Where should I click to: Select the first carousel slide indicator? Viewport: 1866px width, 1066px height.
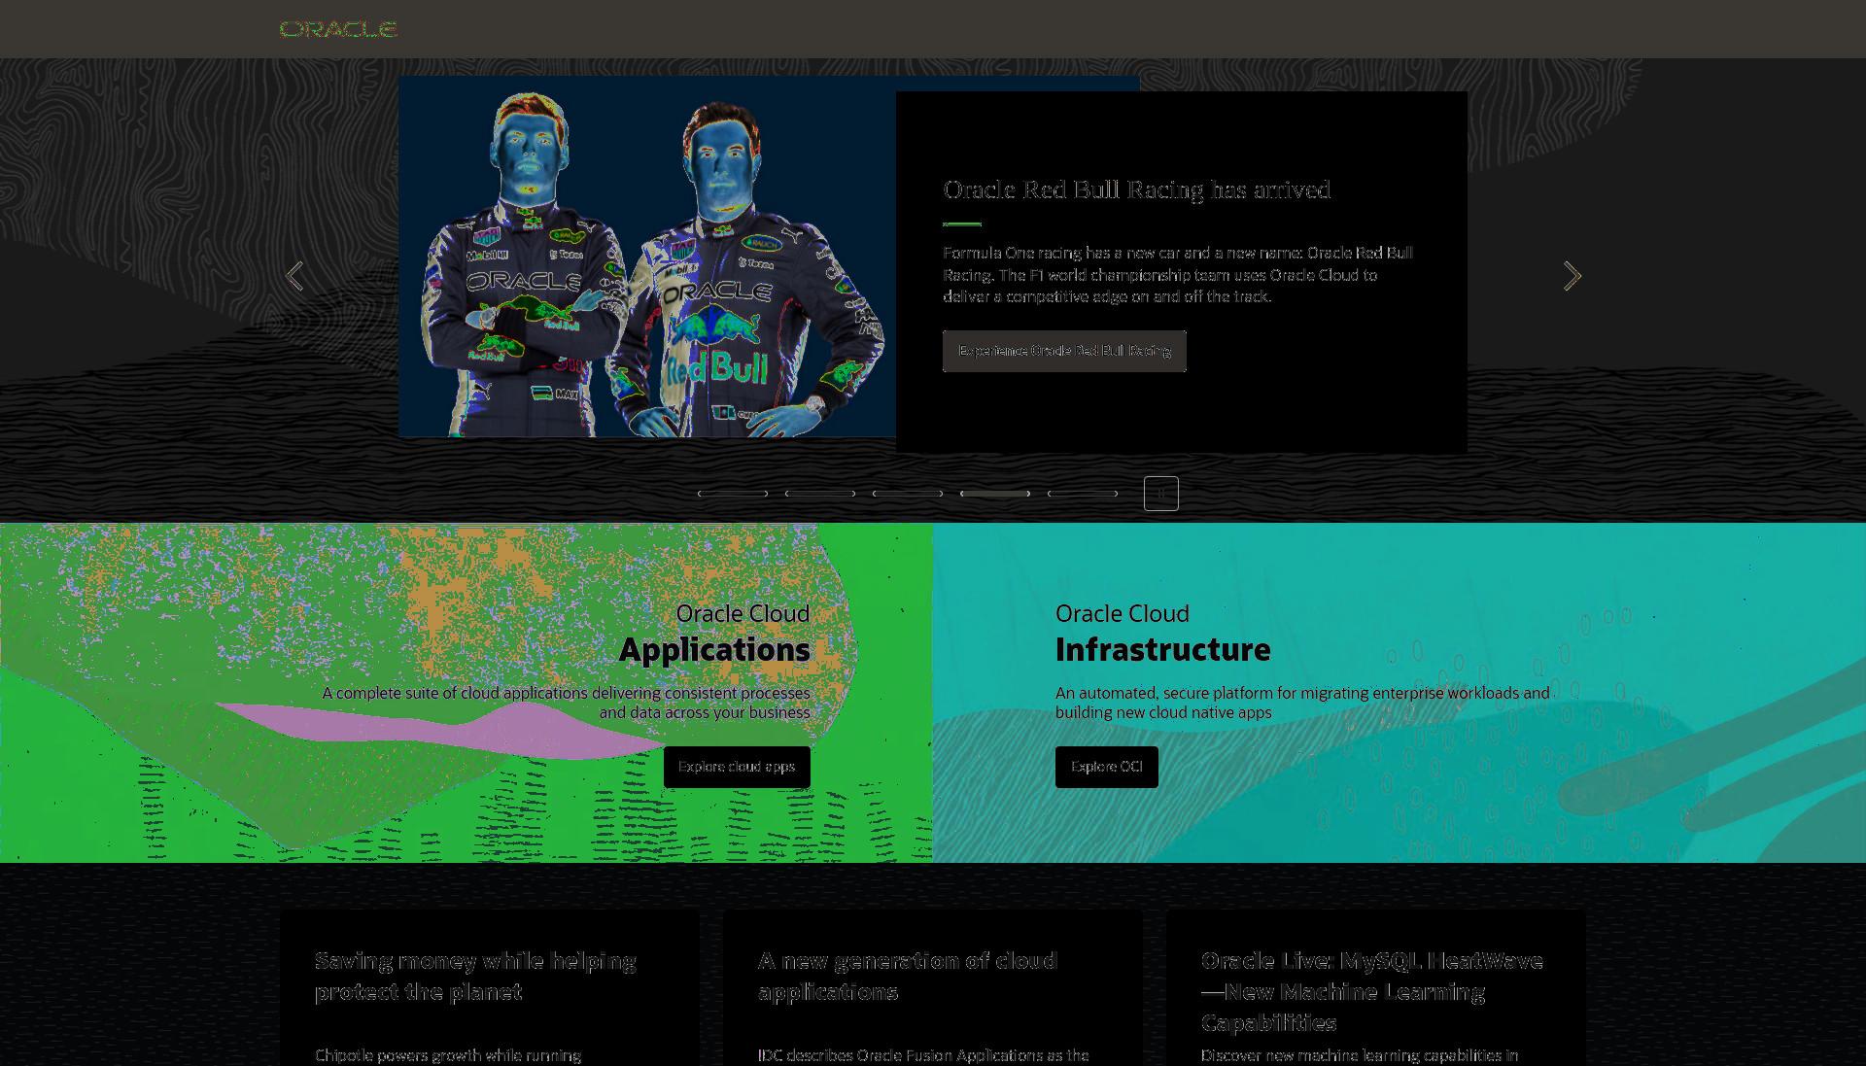point(733,494)
